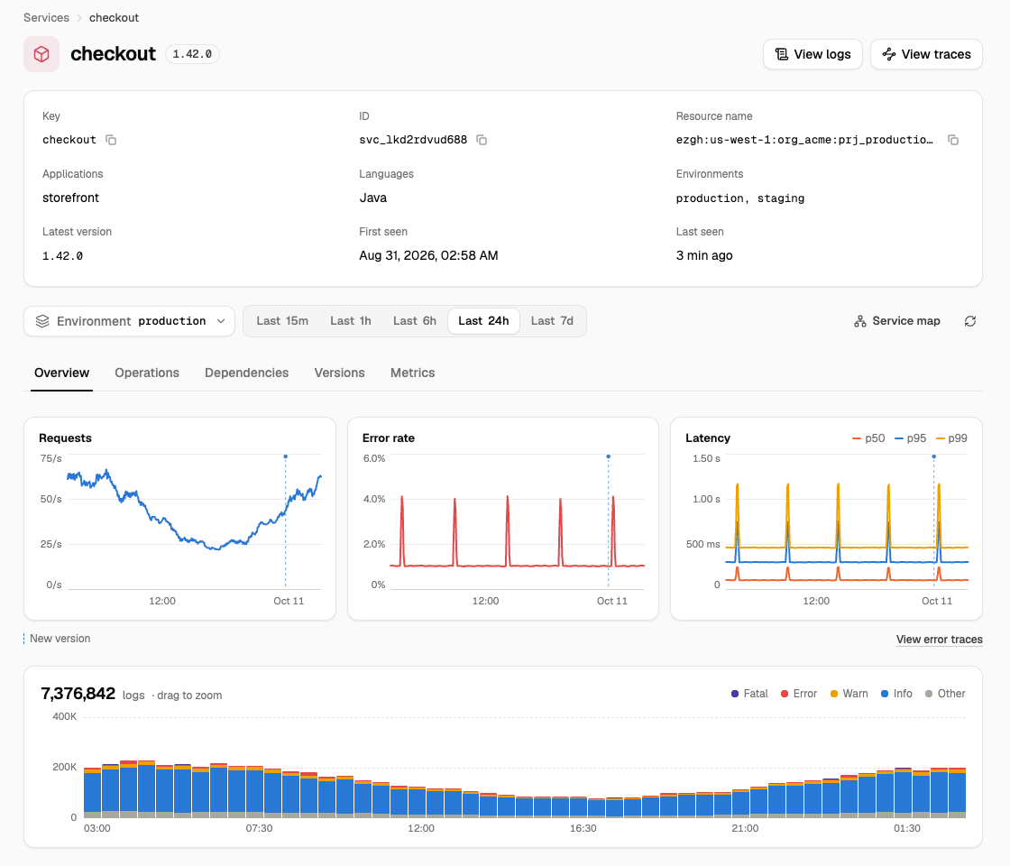Select the Last 6h time range
This screenshot has height=866, width=1010.
415,321
